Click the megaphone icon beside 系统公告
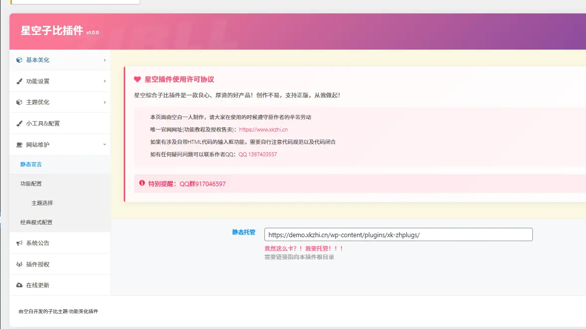Screen dimensions: 586x329 pos(19,243)
